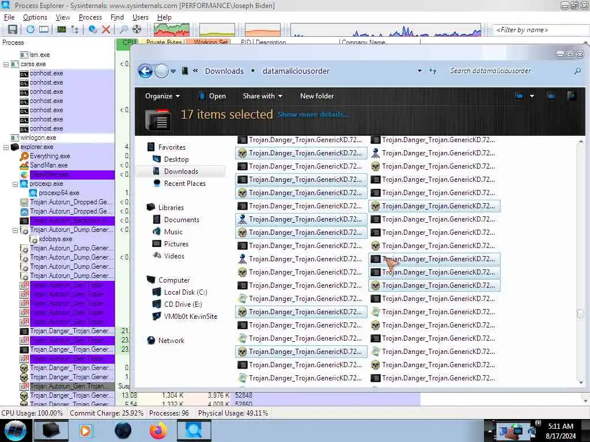Click the help icon in Explorer toolbar

571,96
